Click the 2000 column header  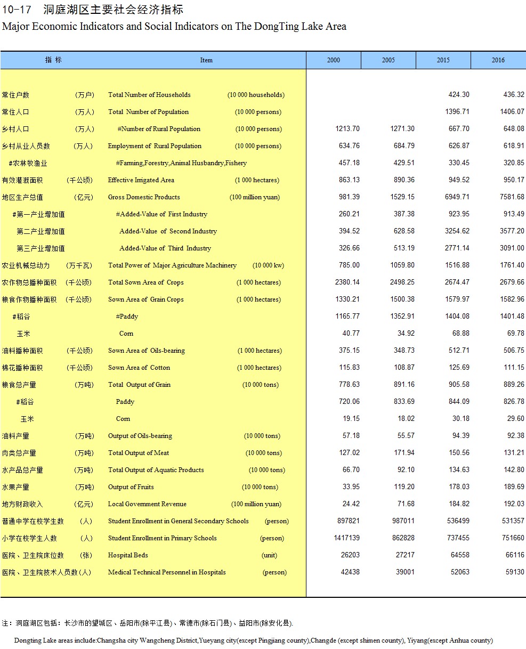(334, 60)
